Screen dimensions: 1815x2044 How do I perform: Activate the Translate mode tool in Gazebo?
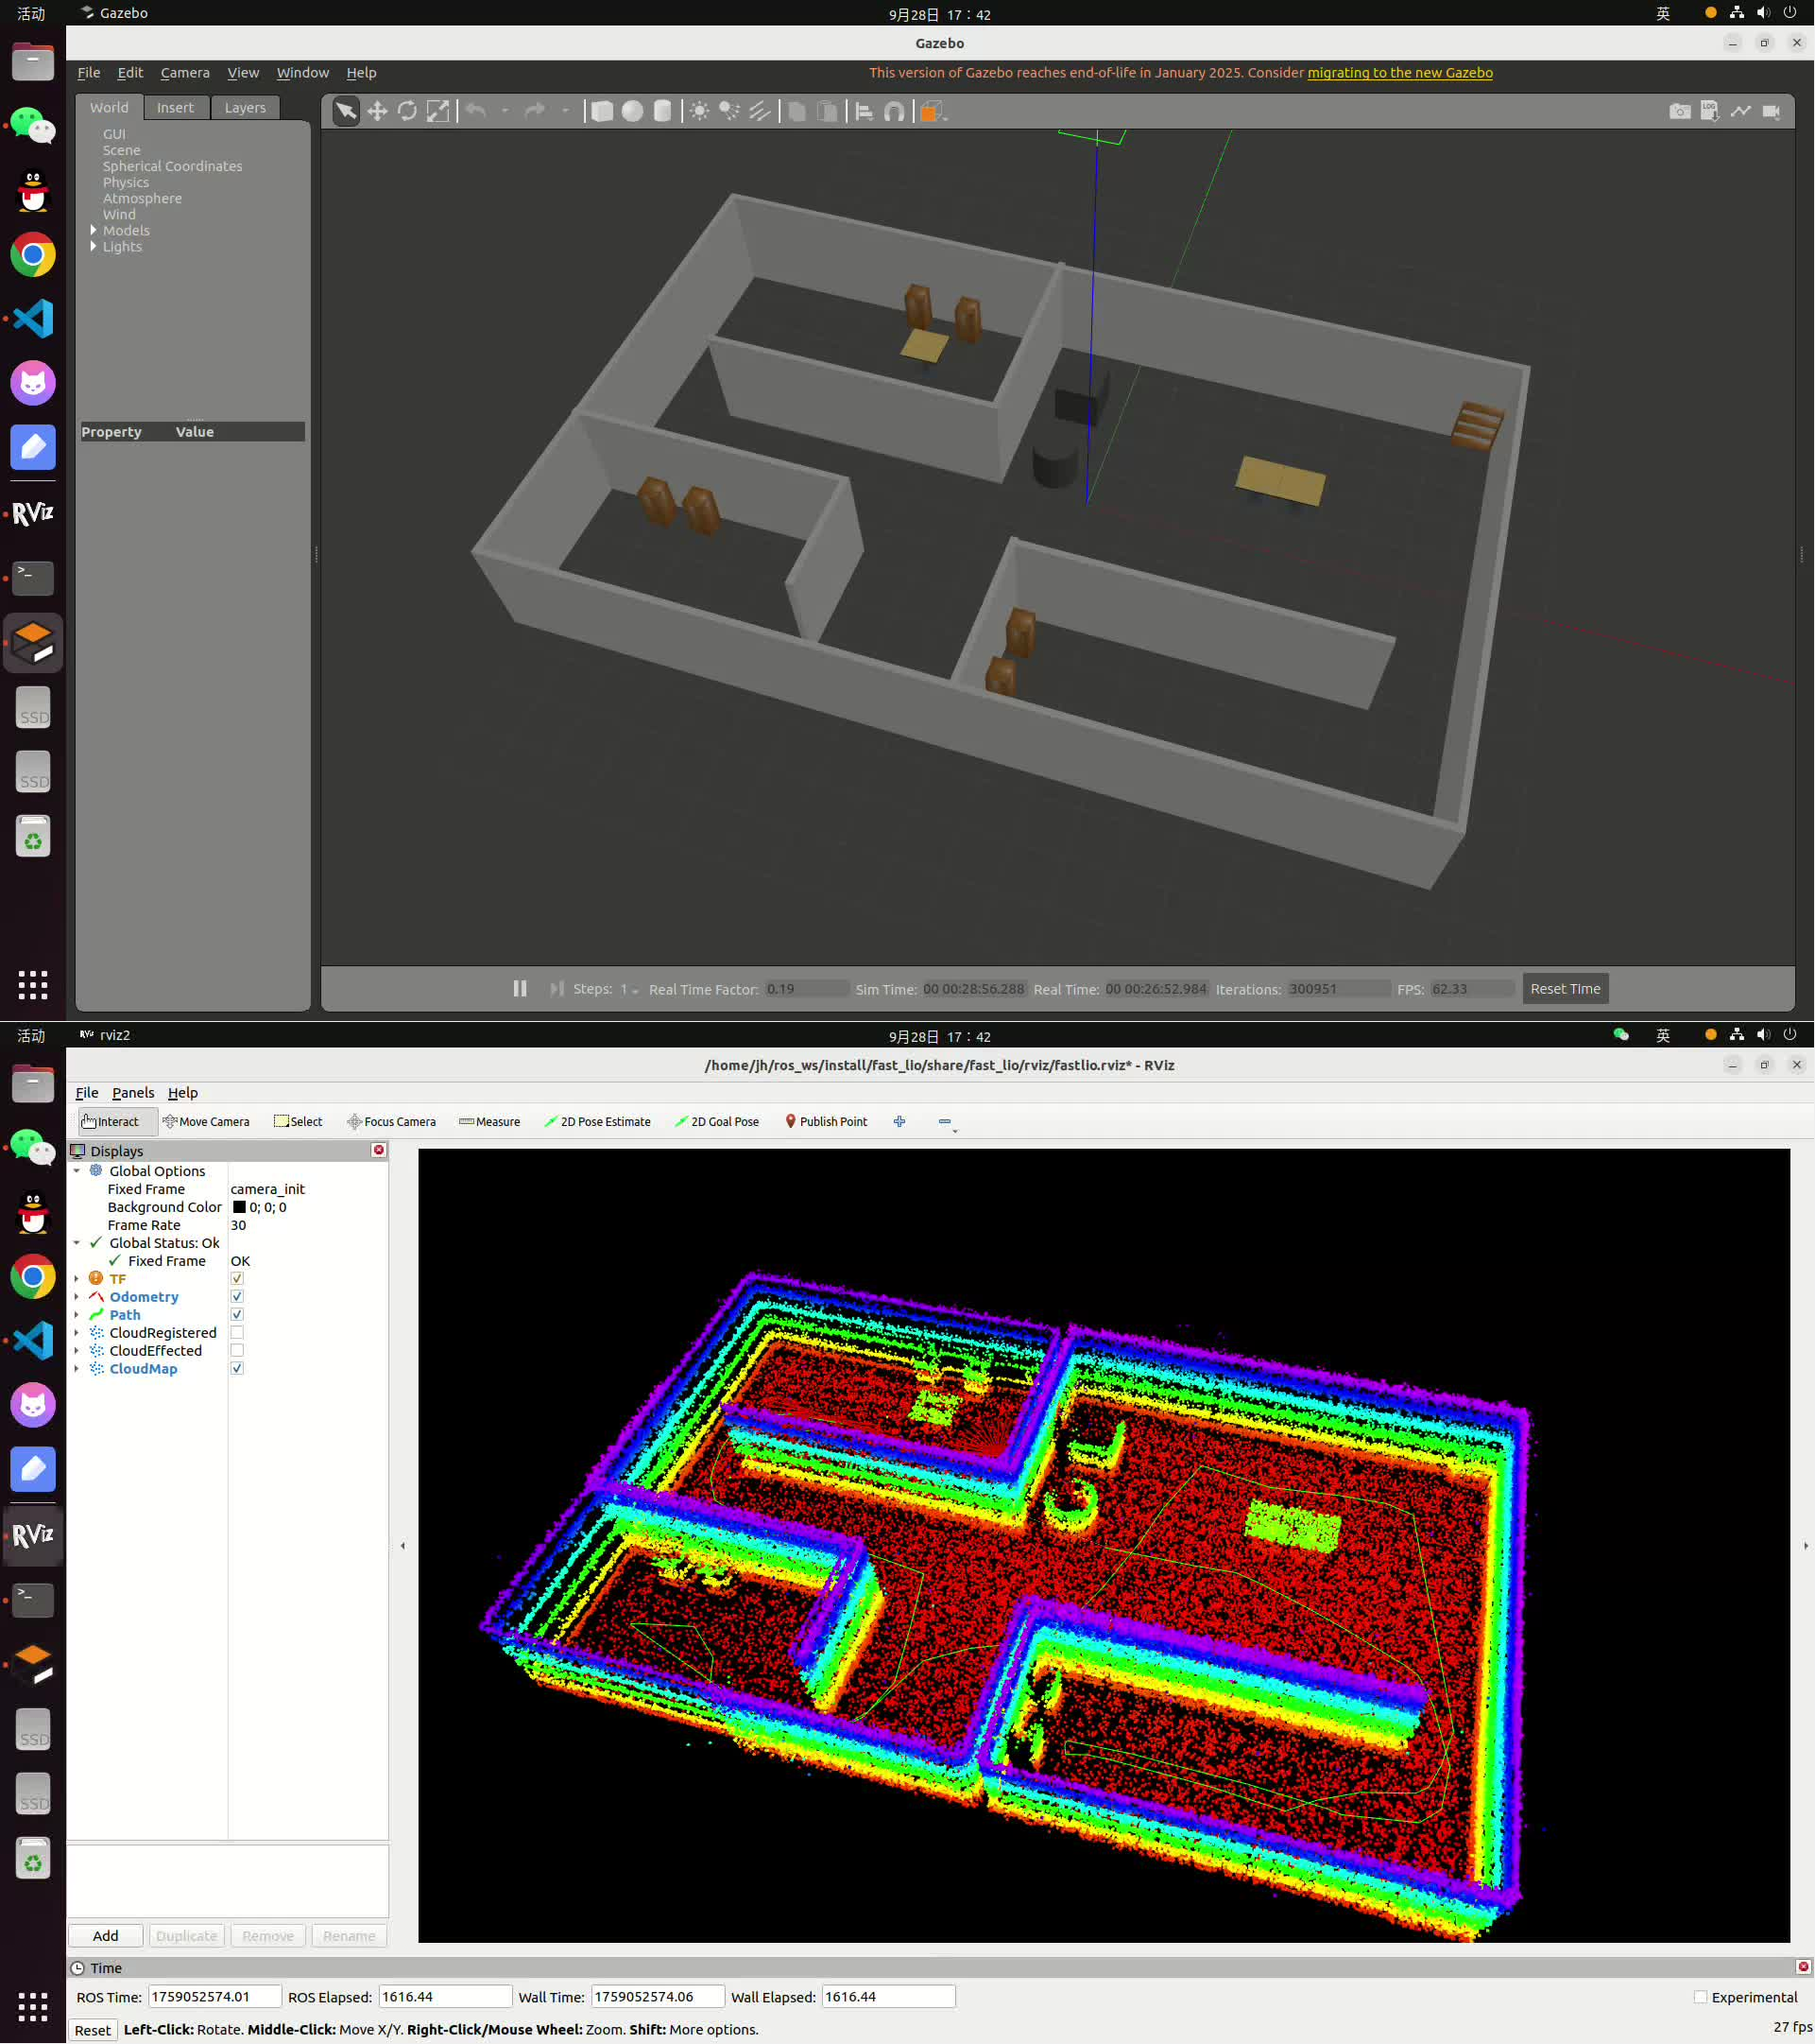point(377,111)
